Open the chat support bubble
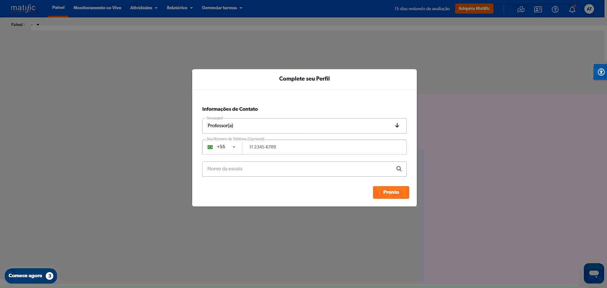 [594, 273]
